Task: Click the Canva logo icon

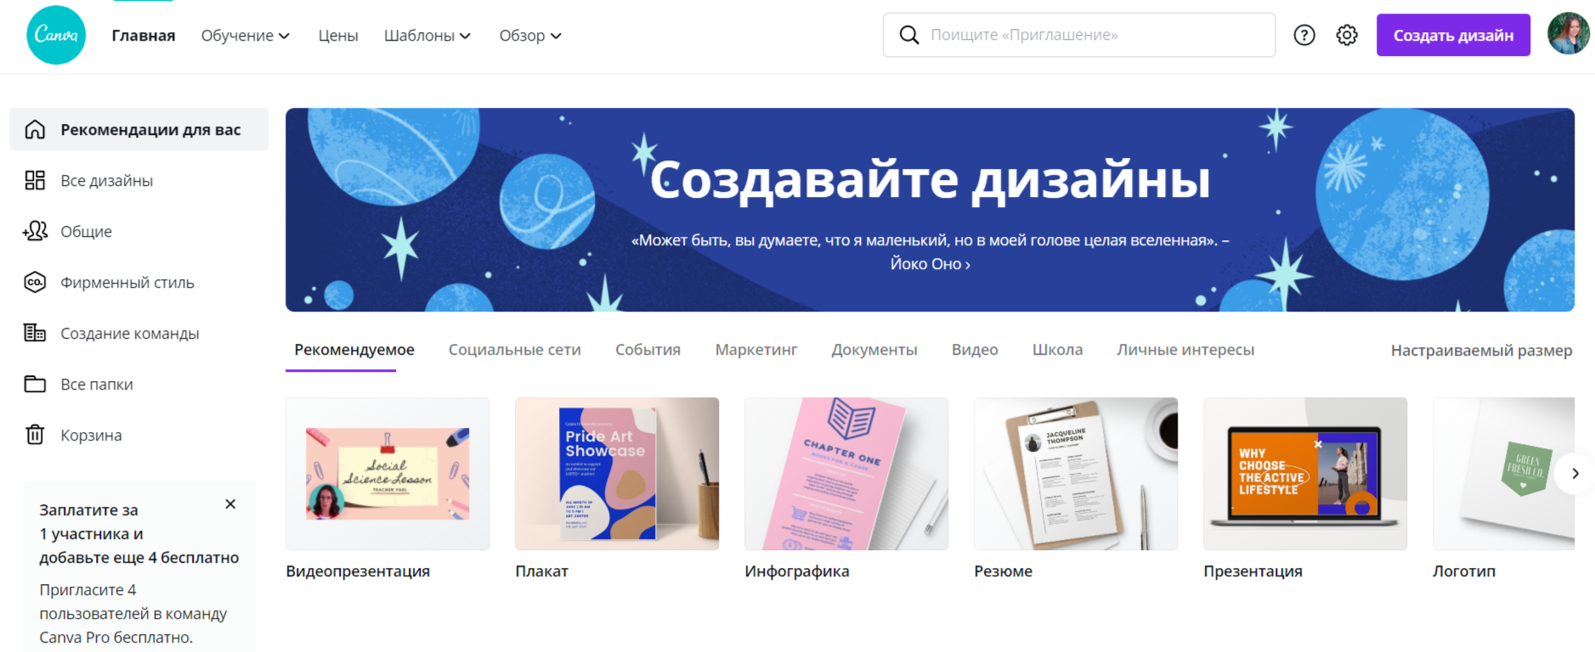Action: tap(56, 35)
